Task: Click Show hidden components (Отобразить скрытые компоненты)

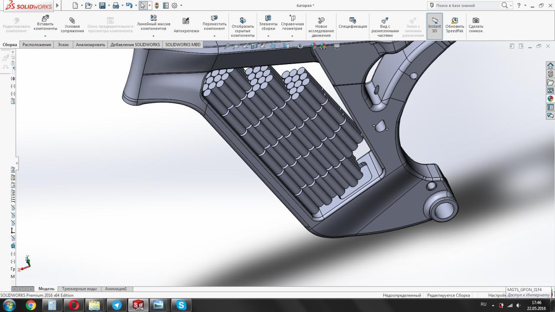Action: tap(242, 27)
